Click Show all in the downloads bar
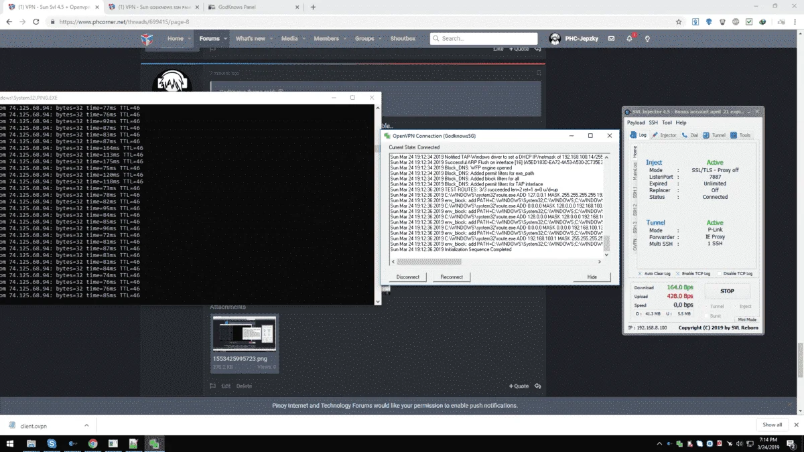This screenshot has height=452, width=804. click(772, 425)
